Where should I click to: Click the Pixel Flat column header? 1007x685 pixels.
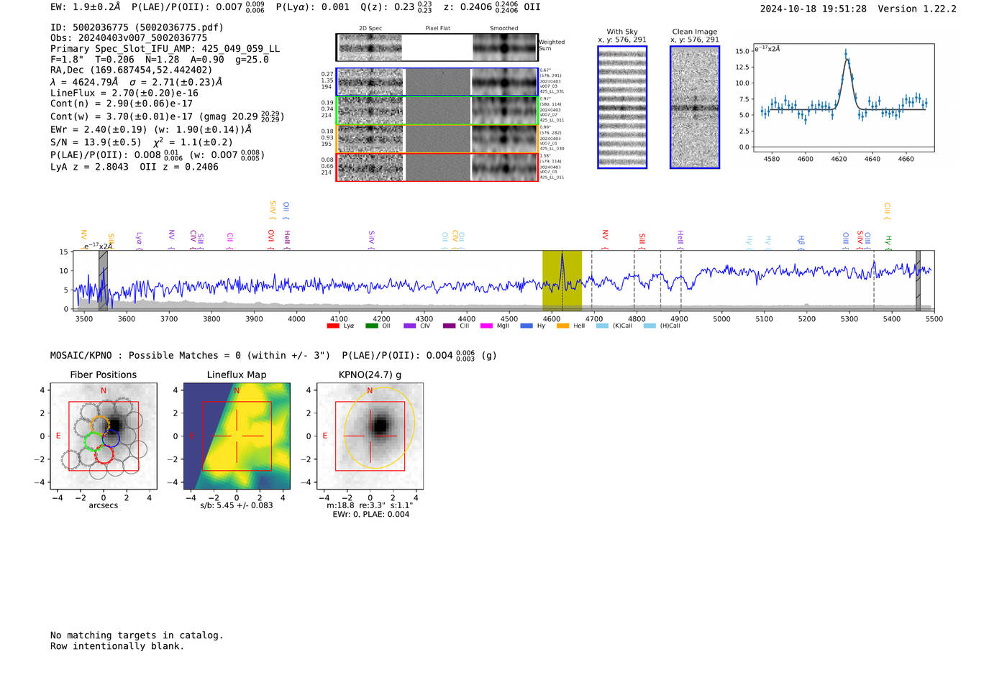pyautogui.click(x=437, y=29)
